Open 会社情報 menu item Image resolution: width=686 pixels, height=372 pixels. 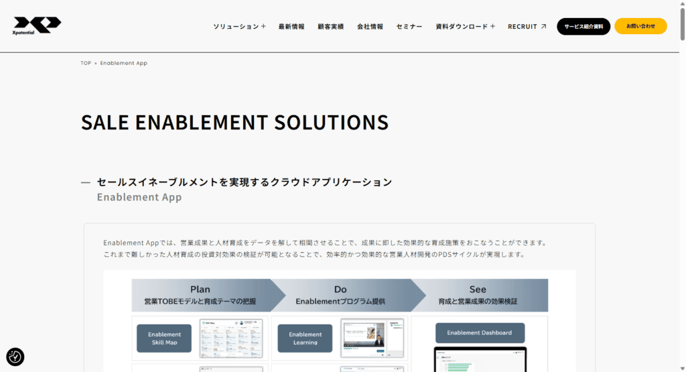[370, 26]
